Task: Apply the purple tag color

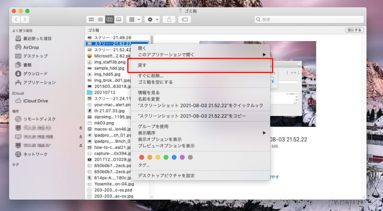Action: tap(182, 158)
